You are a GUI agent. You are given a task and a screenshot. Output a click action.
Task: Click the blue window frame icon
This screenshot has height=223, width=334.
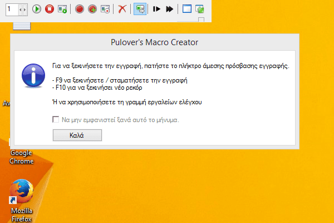(187, 9)
